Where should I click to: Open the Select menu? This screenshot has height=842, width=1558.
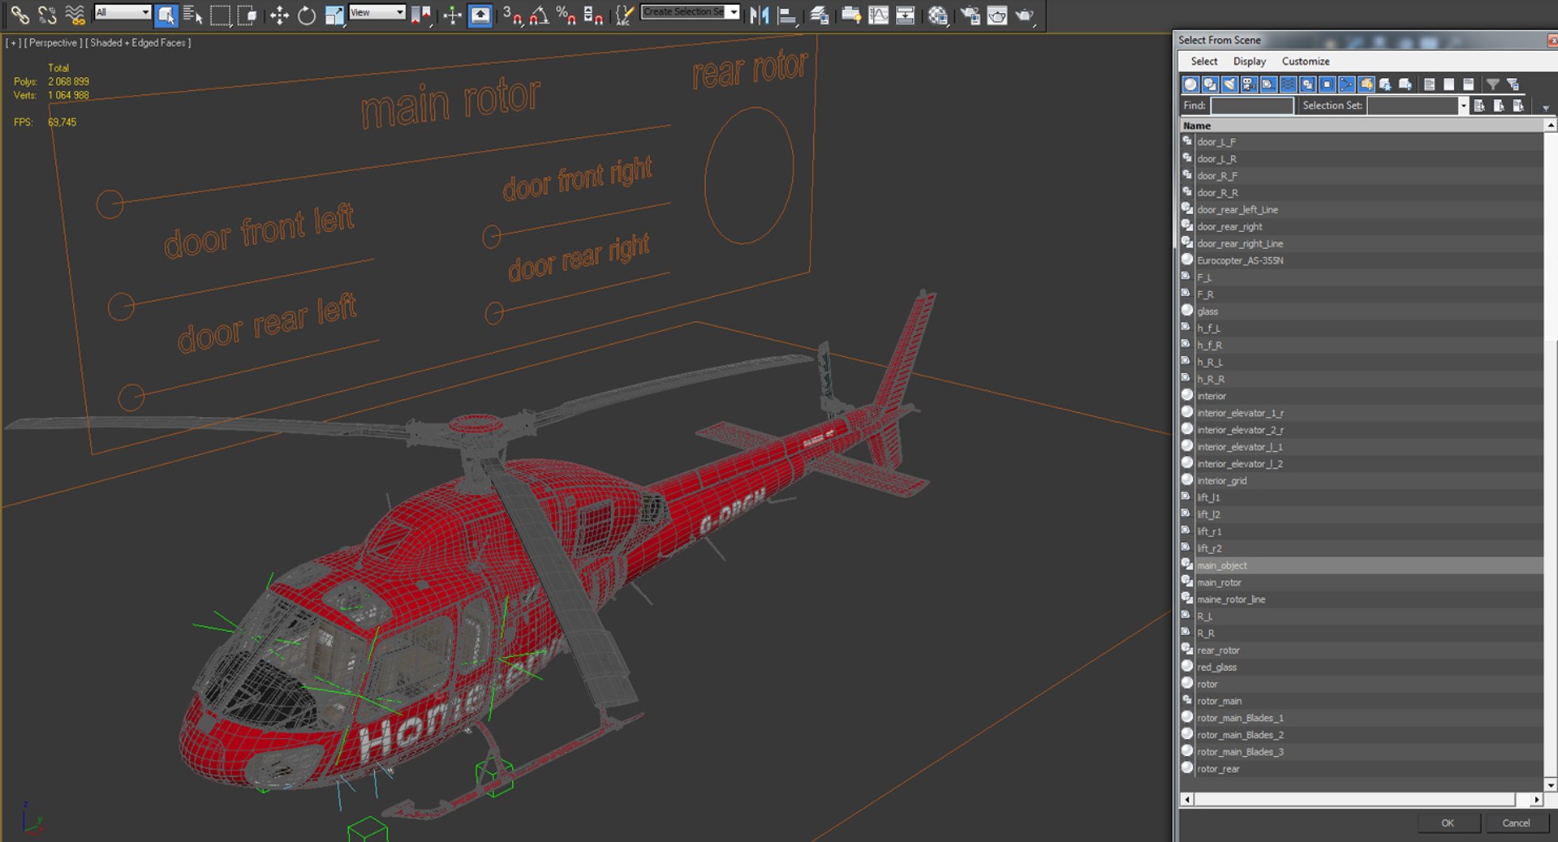[x=1204, y=62]
